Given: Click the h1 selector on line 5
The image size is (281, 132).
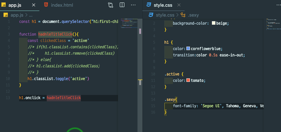Looking at the screenshot, I should coord(167,42).
